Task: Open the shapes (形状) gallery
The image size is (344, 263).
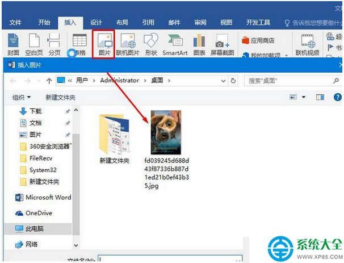Action: click(x=151, y=44)
